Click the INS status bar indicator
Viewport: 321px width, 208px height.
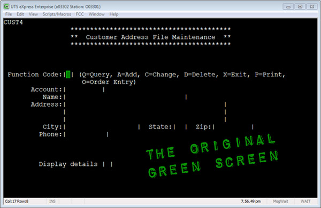(52, 201)
